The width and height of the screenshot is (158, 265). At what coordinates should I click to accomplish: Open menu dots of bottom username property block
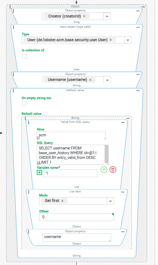(29, 231)
